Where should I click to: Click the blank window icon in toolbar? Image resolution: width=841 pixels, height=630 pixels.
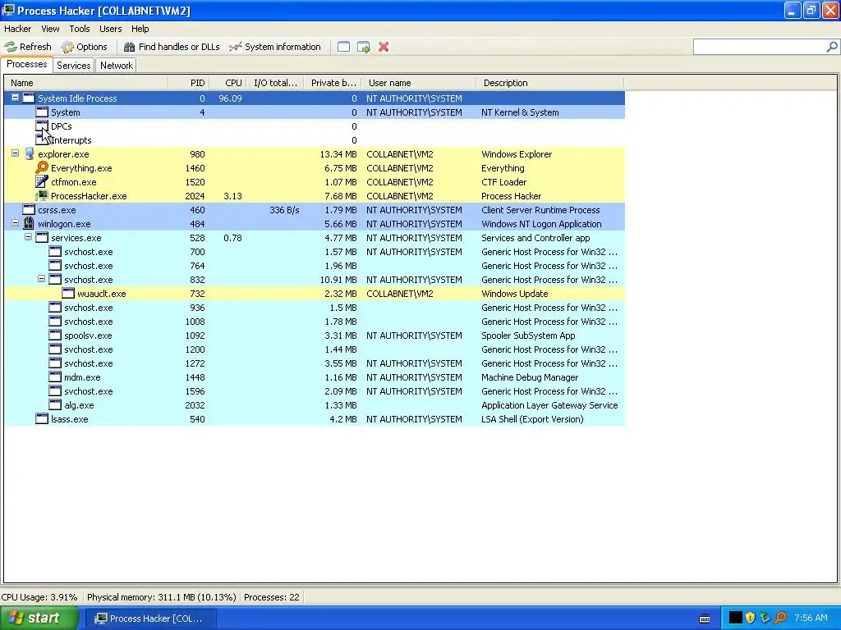pos(344,47)
